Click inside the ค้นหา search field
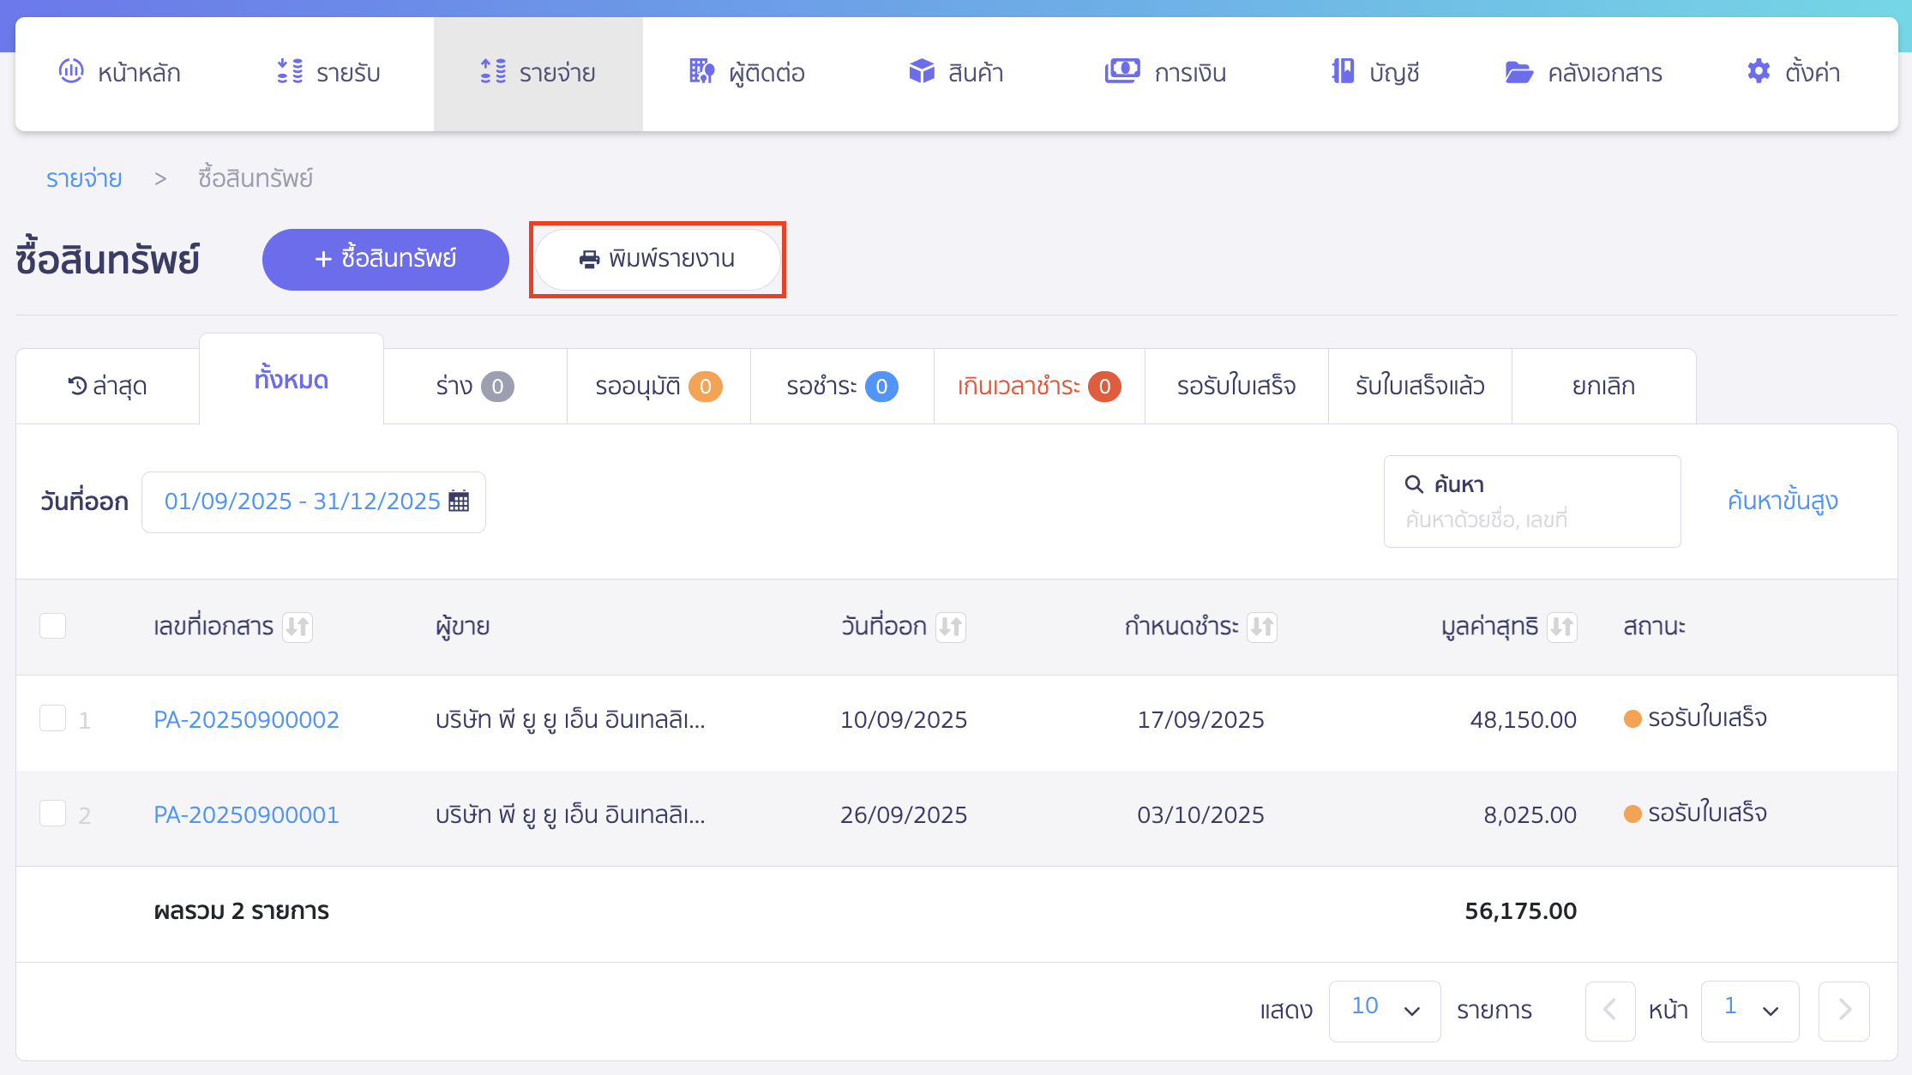Viewport: 1912px width, 1075px height. [x=1531, y=501]
